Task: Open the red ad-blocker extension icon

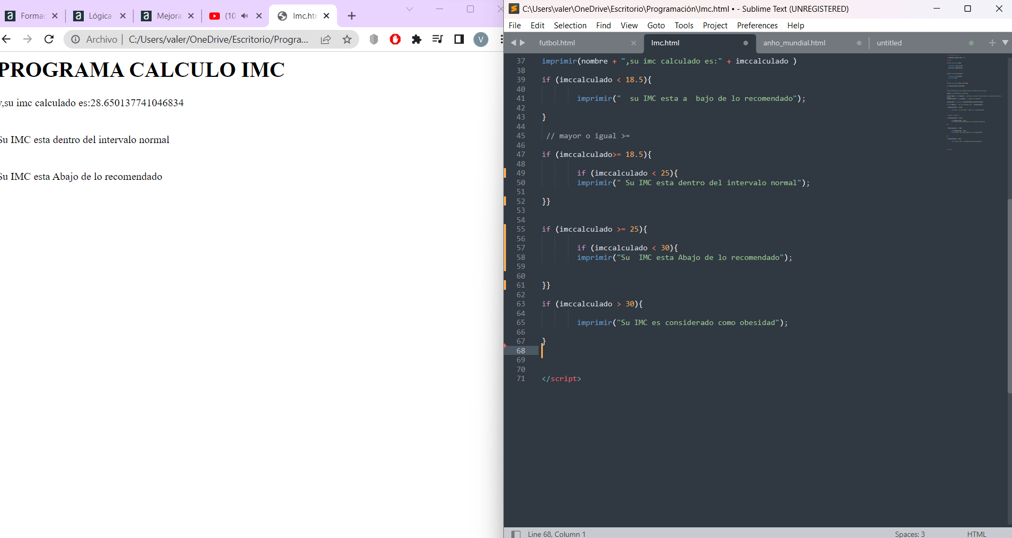Action: pyautogui.click(x=395, y=39)
